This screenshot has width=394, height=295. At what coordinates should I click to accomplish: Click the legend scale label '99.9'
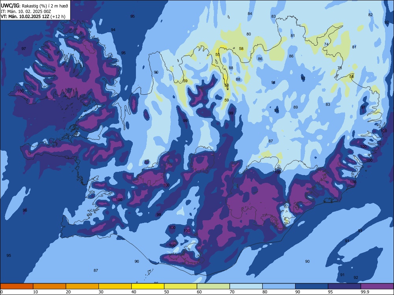[365, 292]
